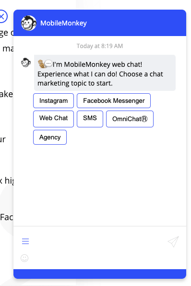
Task: Click the welcome message bubble
Action: click(105, 73)
